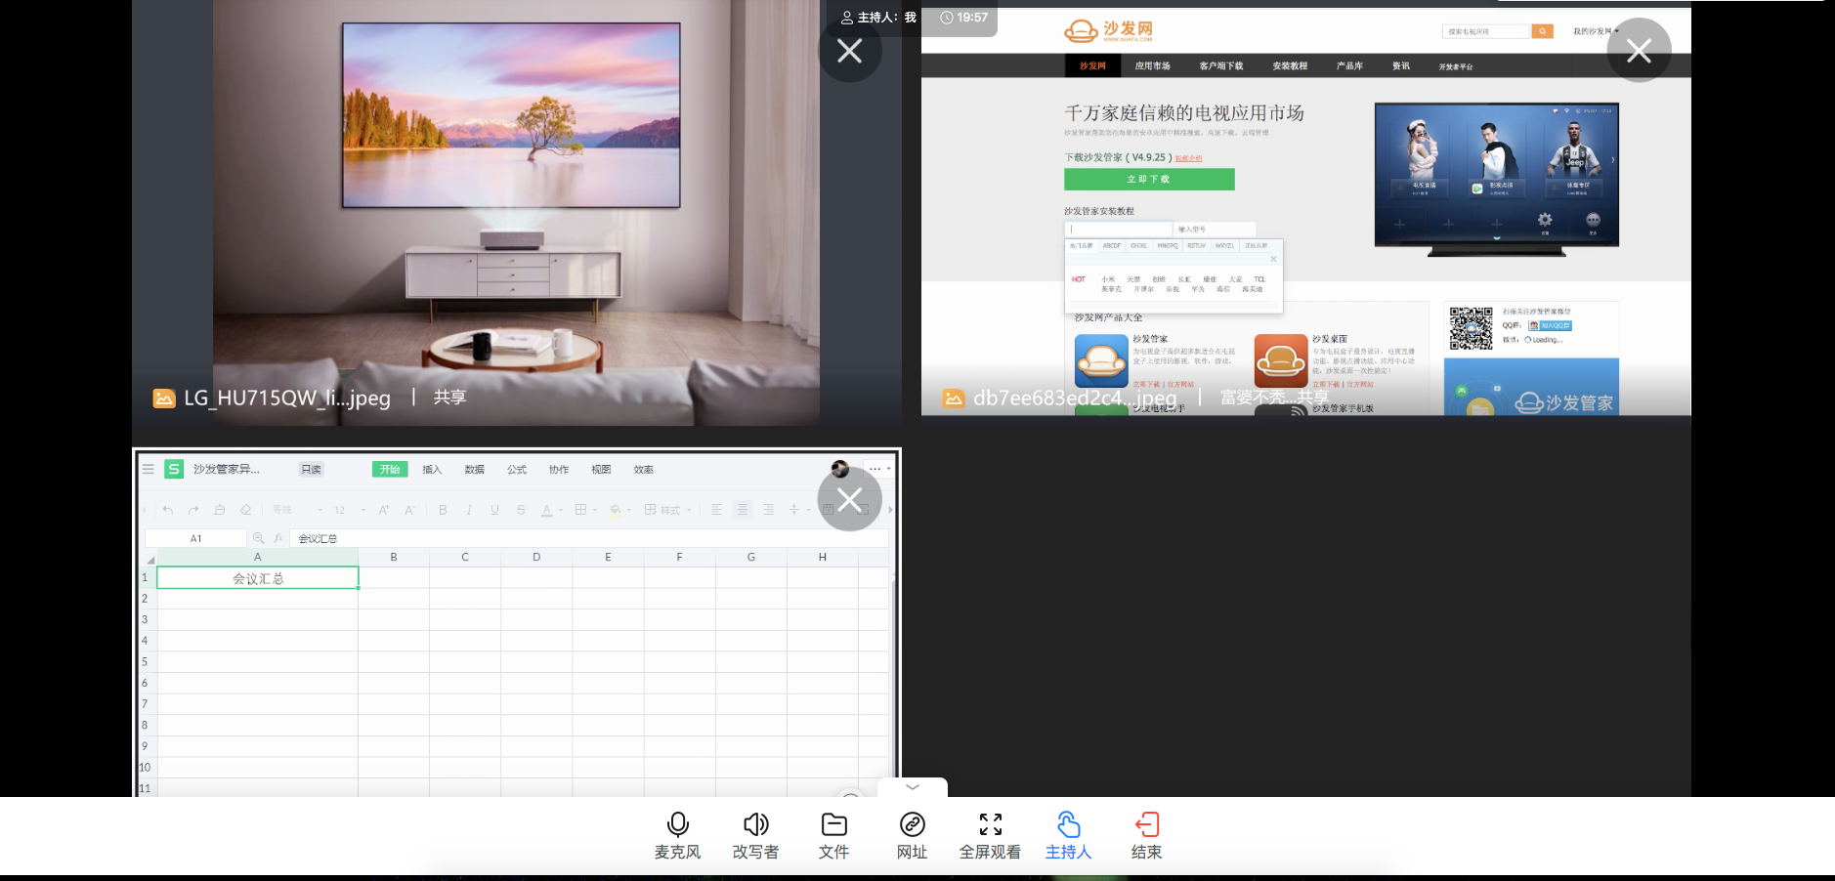Enter 全屏观看 fullscreen viewing mode
This screenshot has height=881, width=1835.
[990, 836]
